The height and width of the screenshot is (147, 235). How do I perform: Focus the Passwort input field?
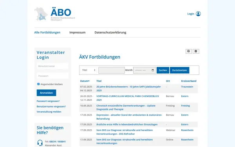[52, 76]
